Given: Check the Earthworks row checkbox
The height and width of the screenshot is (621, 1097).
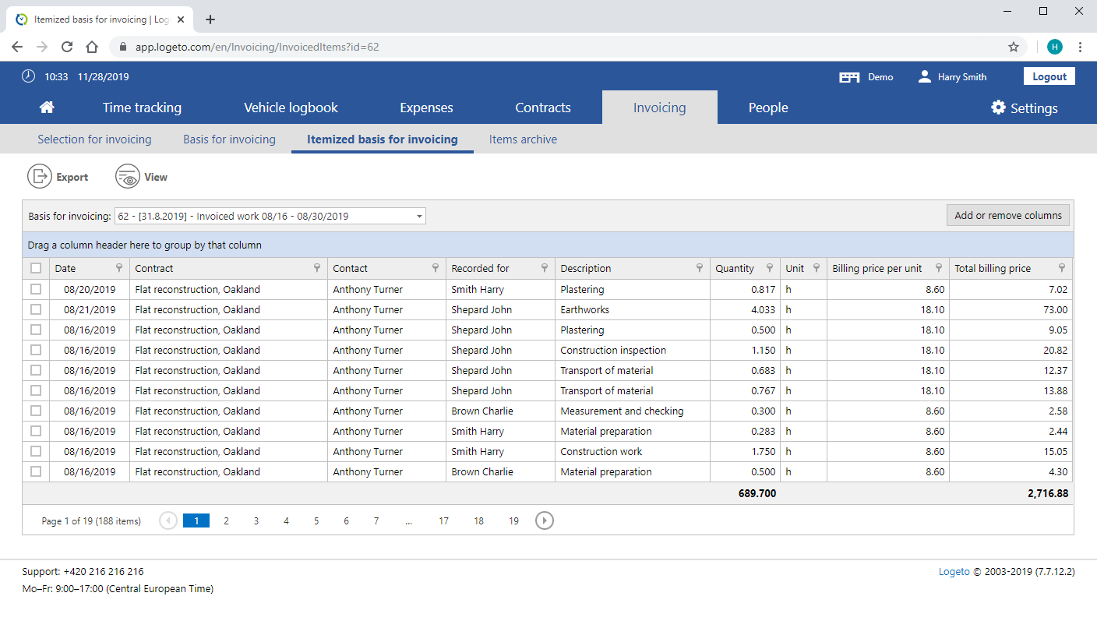Looking at the screenshot, I should click(x=36, y=309).
